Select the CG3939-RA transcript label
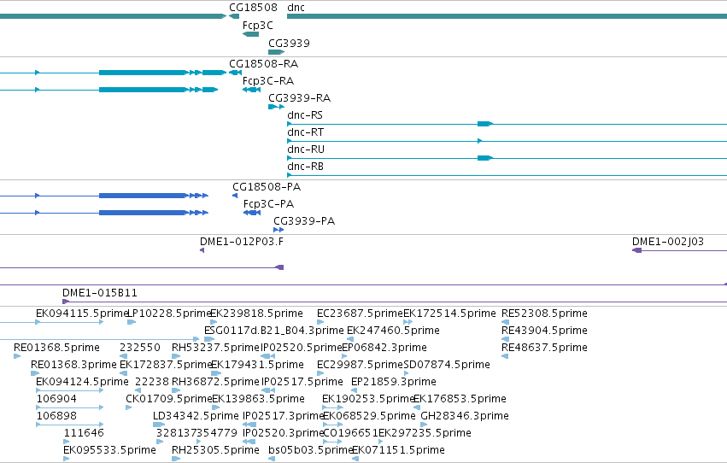The height and width of the screenshot is (463, 727). click(300, 98)
